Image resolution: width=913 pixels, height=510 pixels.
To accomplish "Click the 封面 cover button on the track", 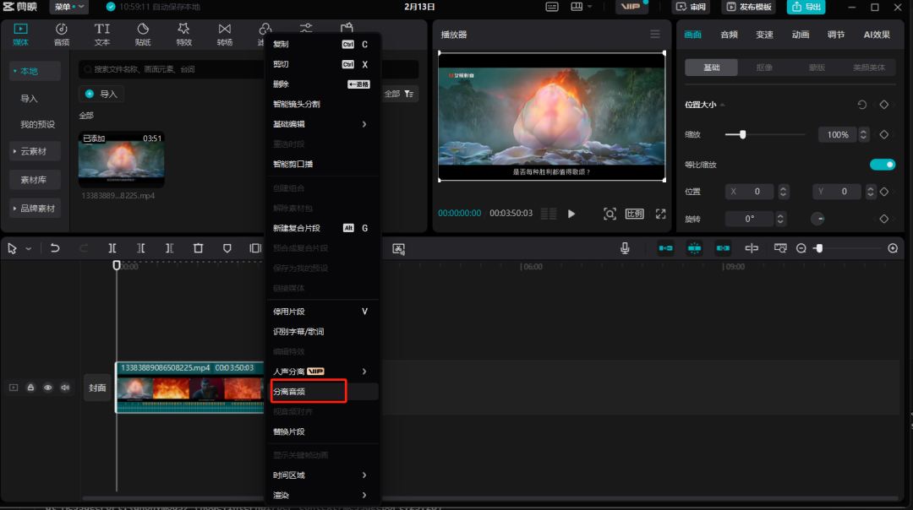I will pyautogui.click(x=97, y=388).
